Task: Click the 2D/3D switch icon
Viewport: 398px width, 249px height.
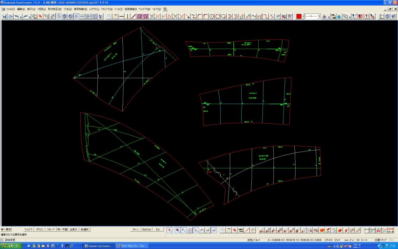Action: click(333, 16)
